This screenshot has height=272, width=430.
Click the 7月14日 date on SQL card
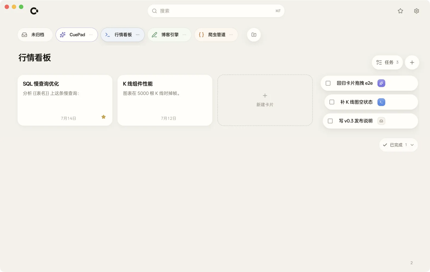coord(68,118)
